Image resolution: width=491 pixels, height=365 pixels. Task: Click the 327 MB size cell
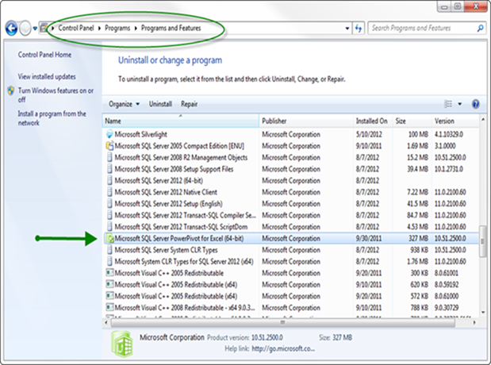pyautogui.click(x=418, y=239)
